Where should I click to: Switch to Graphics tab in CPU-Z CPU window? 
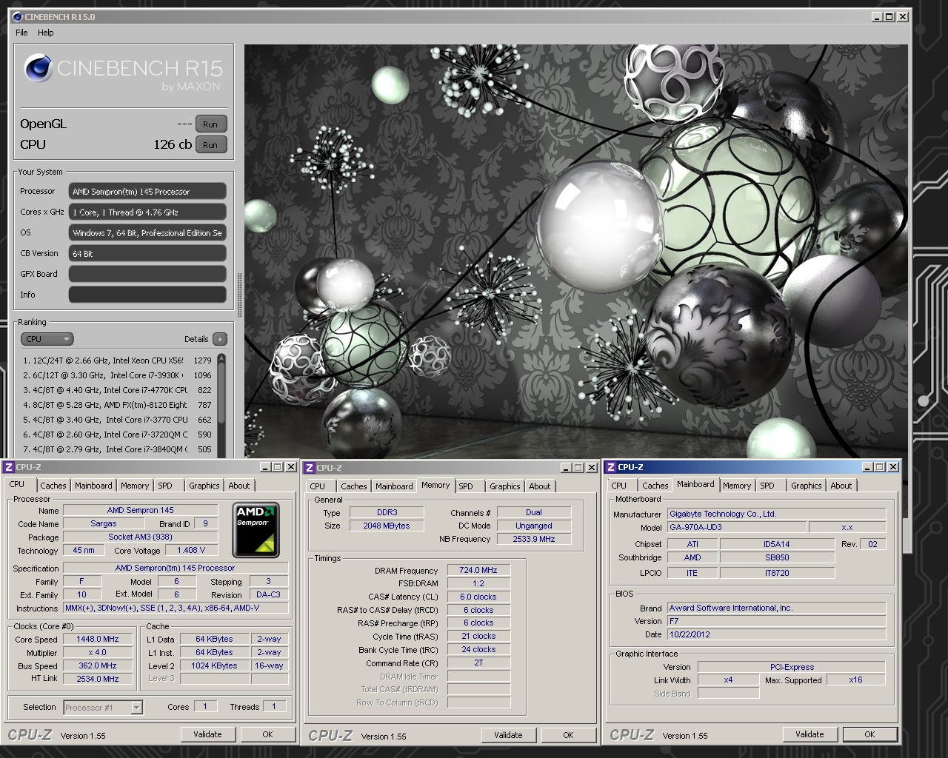pos(204,486)
